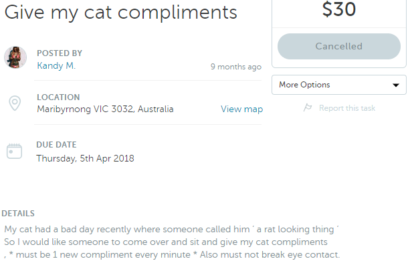The height and width of the screenshot is (265, 408).
Task: Click the DETAILS section heading
Action: pyautogui.click(x=18, y=214)
